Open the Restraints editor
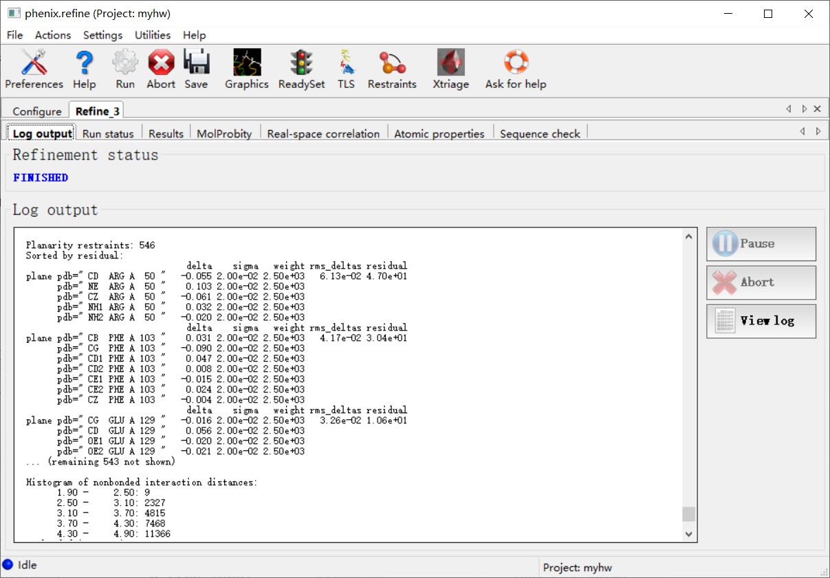830x578 pixels. [392, 69]
